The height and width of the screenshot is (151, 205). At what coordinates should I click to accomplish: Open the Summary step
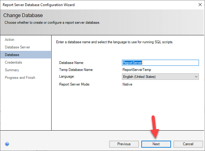pos(12,70)
